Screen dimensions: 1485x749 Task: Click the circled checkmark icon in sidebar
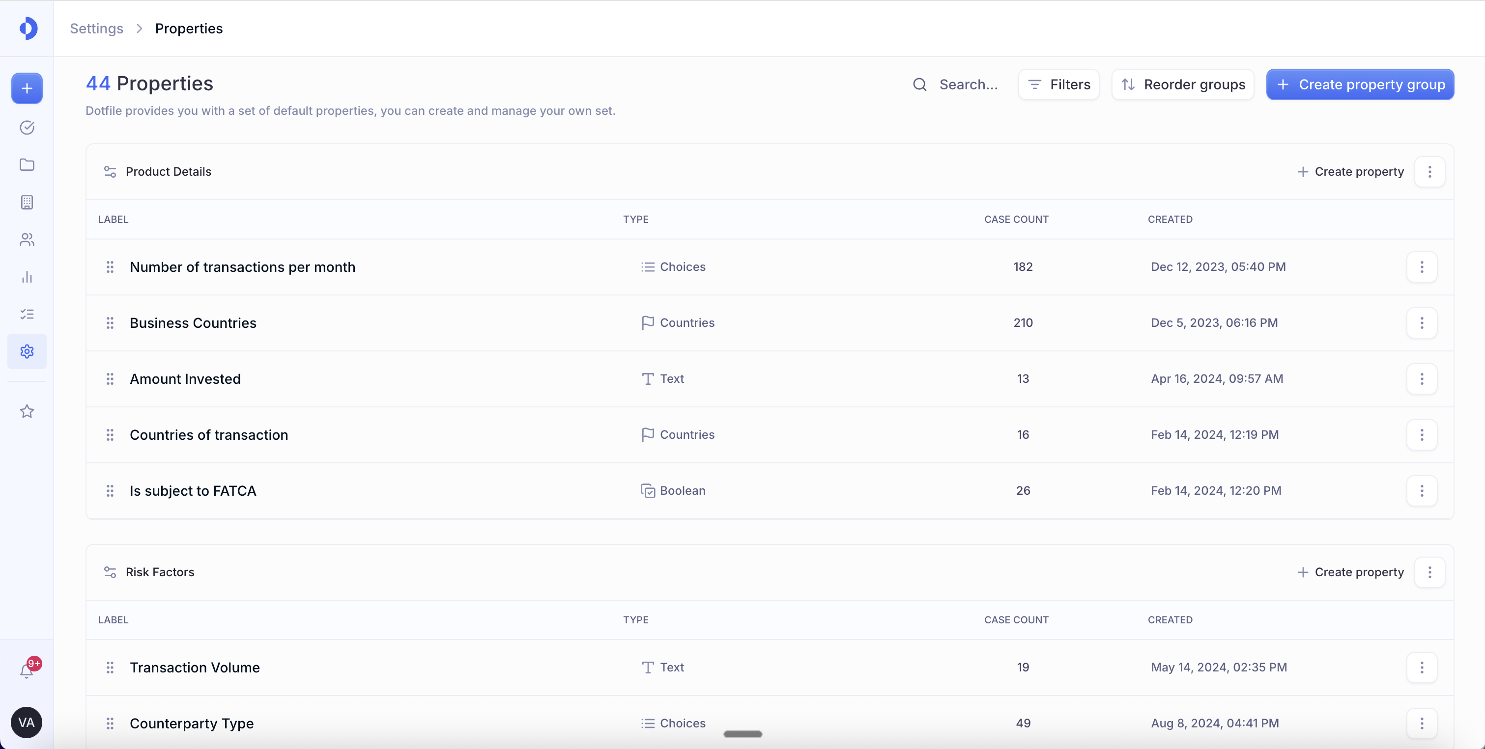pyautogui.click(x=27, y=127)
